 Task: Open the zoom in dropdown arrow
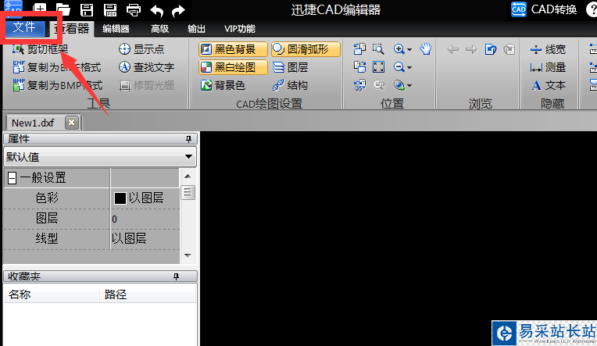click(x=409, y=49)
